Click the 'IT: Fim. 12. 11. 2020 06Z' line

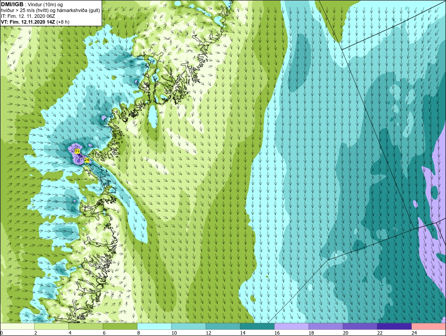click(x=28, y=16)
